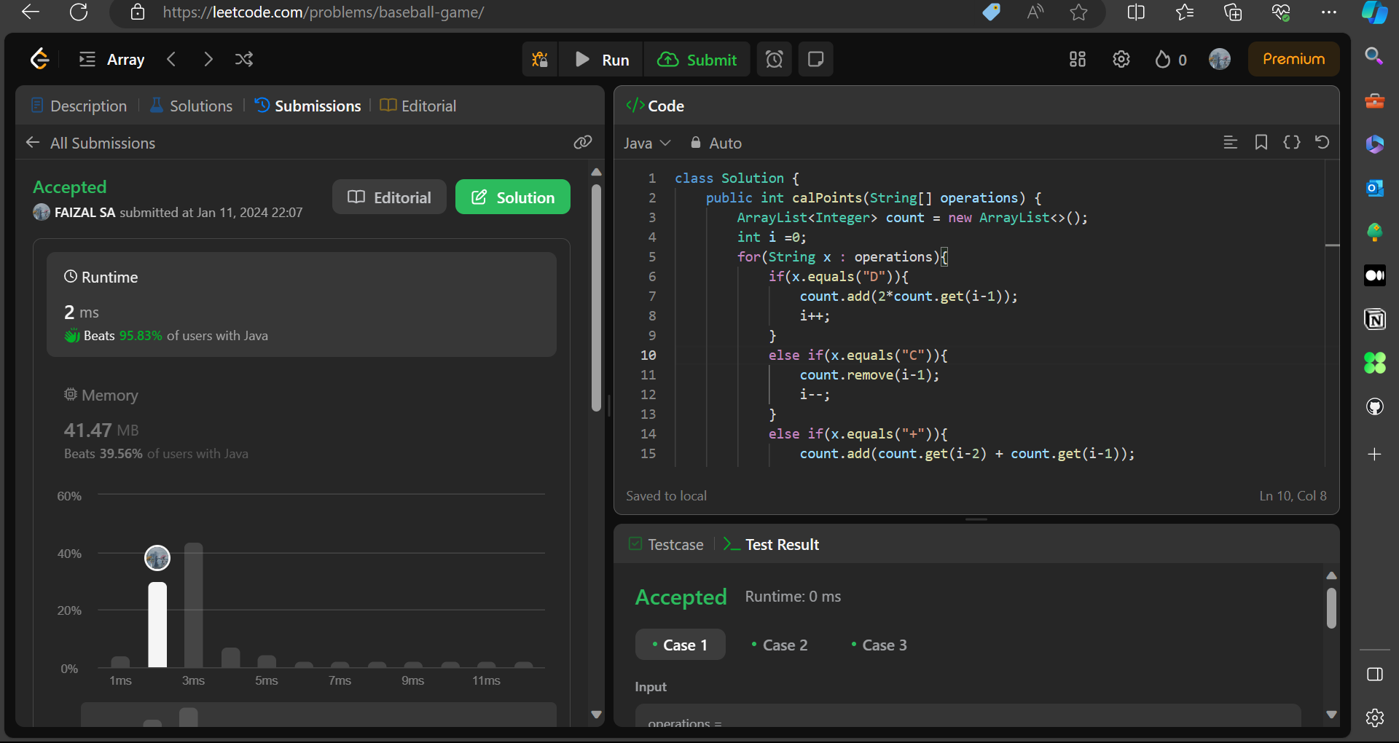Select Case 2 test case
Image resolution: width=1399 pixels, height=743 pixels.
(779, 645)
